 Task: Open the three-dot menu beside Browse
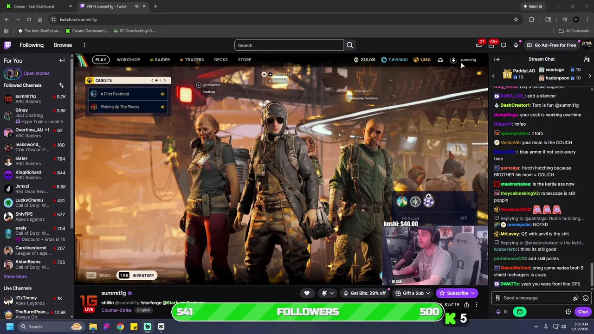(x=84, y=45)
